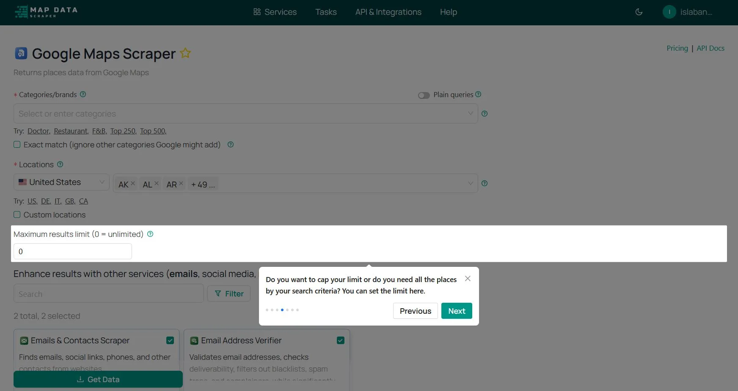Viewport: 738px width, 391px height.
Task: Open the user avatar account icon
Action: coord(669,12)
